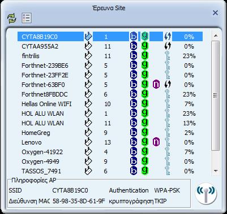Image resolution: width=227 pixels, height=214 pixels.
Task: Click the TKIP encryption value
Action: point(161,201)
